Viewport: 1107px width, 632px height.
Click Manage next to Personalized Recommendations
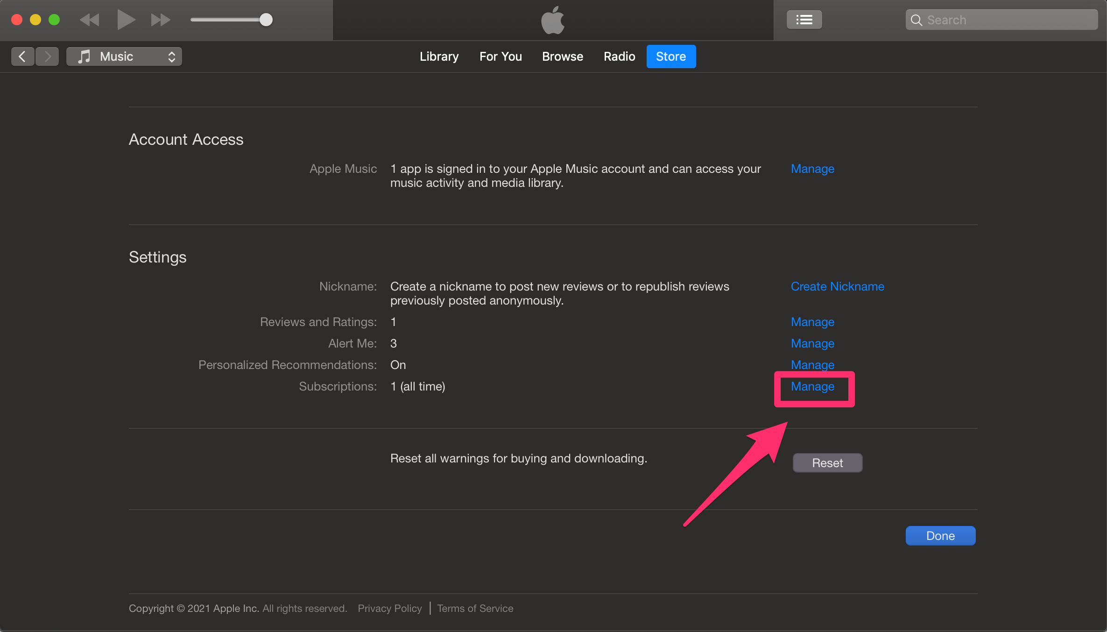click(813, 364)
